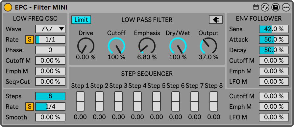This screenshot has height=127, width=294.
Task: Click the Emphasis value 6.80 %
Action: [147, 57]
